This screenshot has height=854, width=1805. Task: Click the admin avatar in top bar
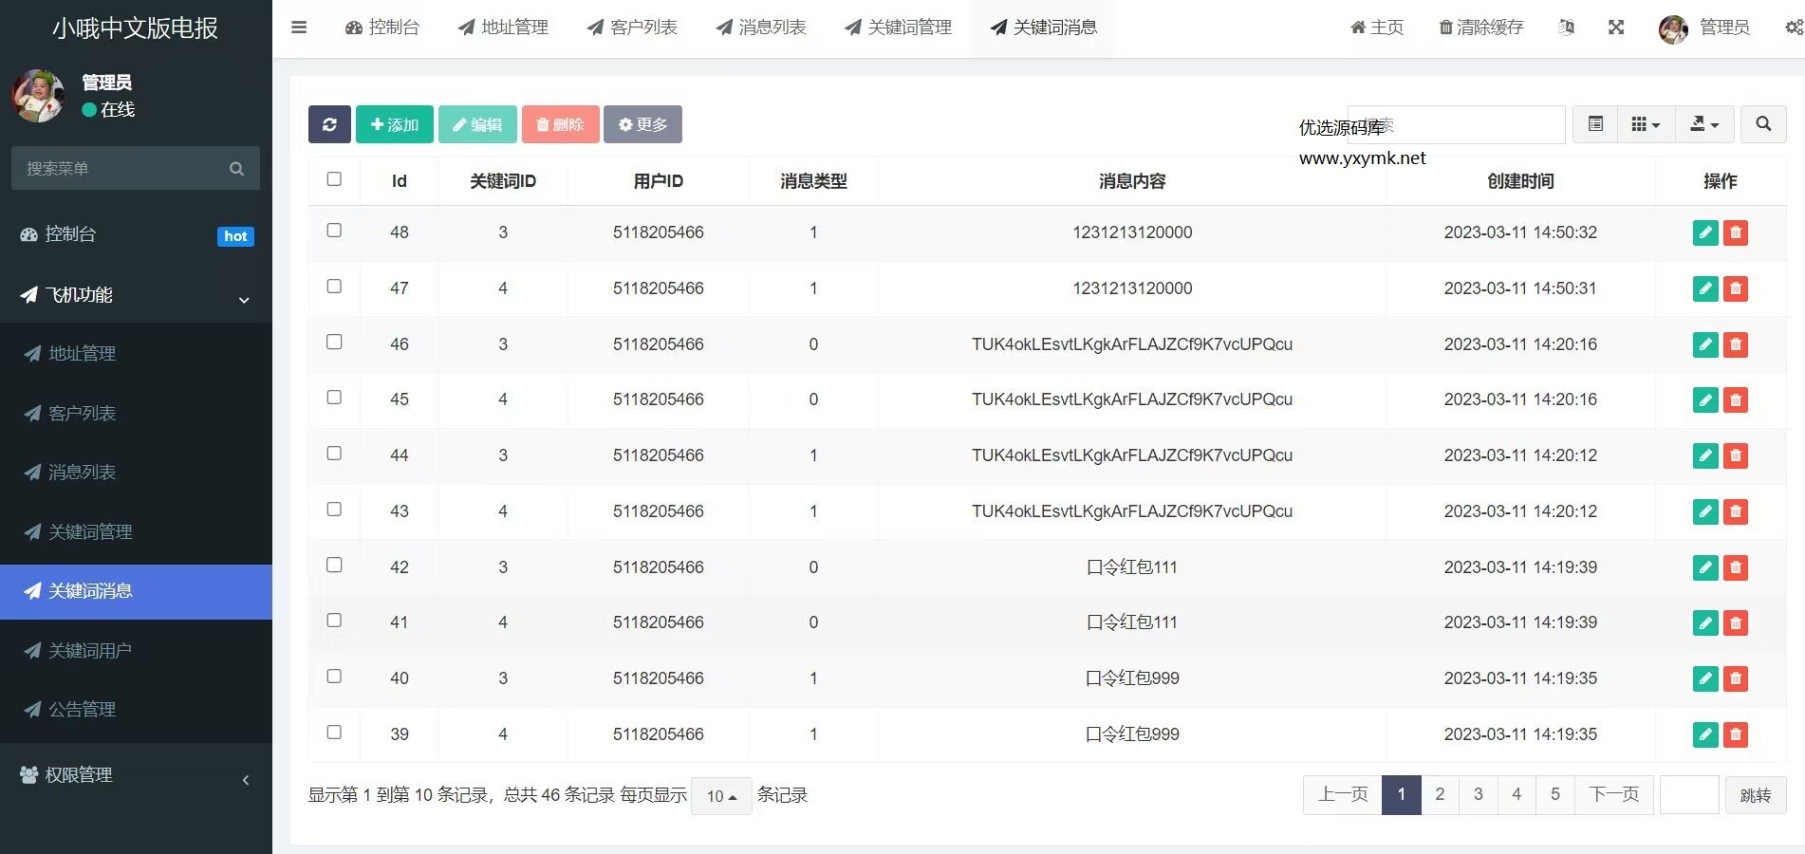[1673, 29]
